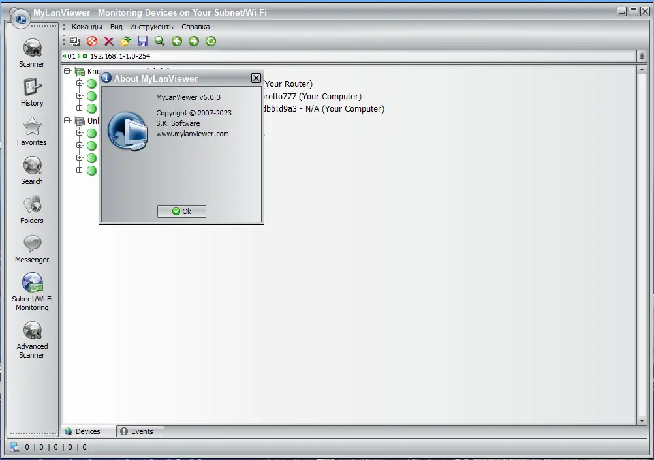Screen dimensions: 654x460
Task: Select the dbb:d9a3 - N/A row
Action: (x=324, y=109)
